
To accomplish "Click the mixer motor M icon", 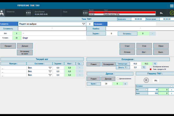I will tap(146, 80).
